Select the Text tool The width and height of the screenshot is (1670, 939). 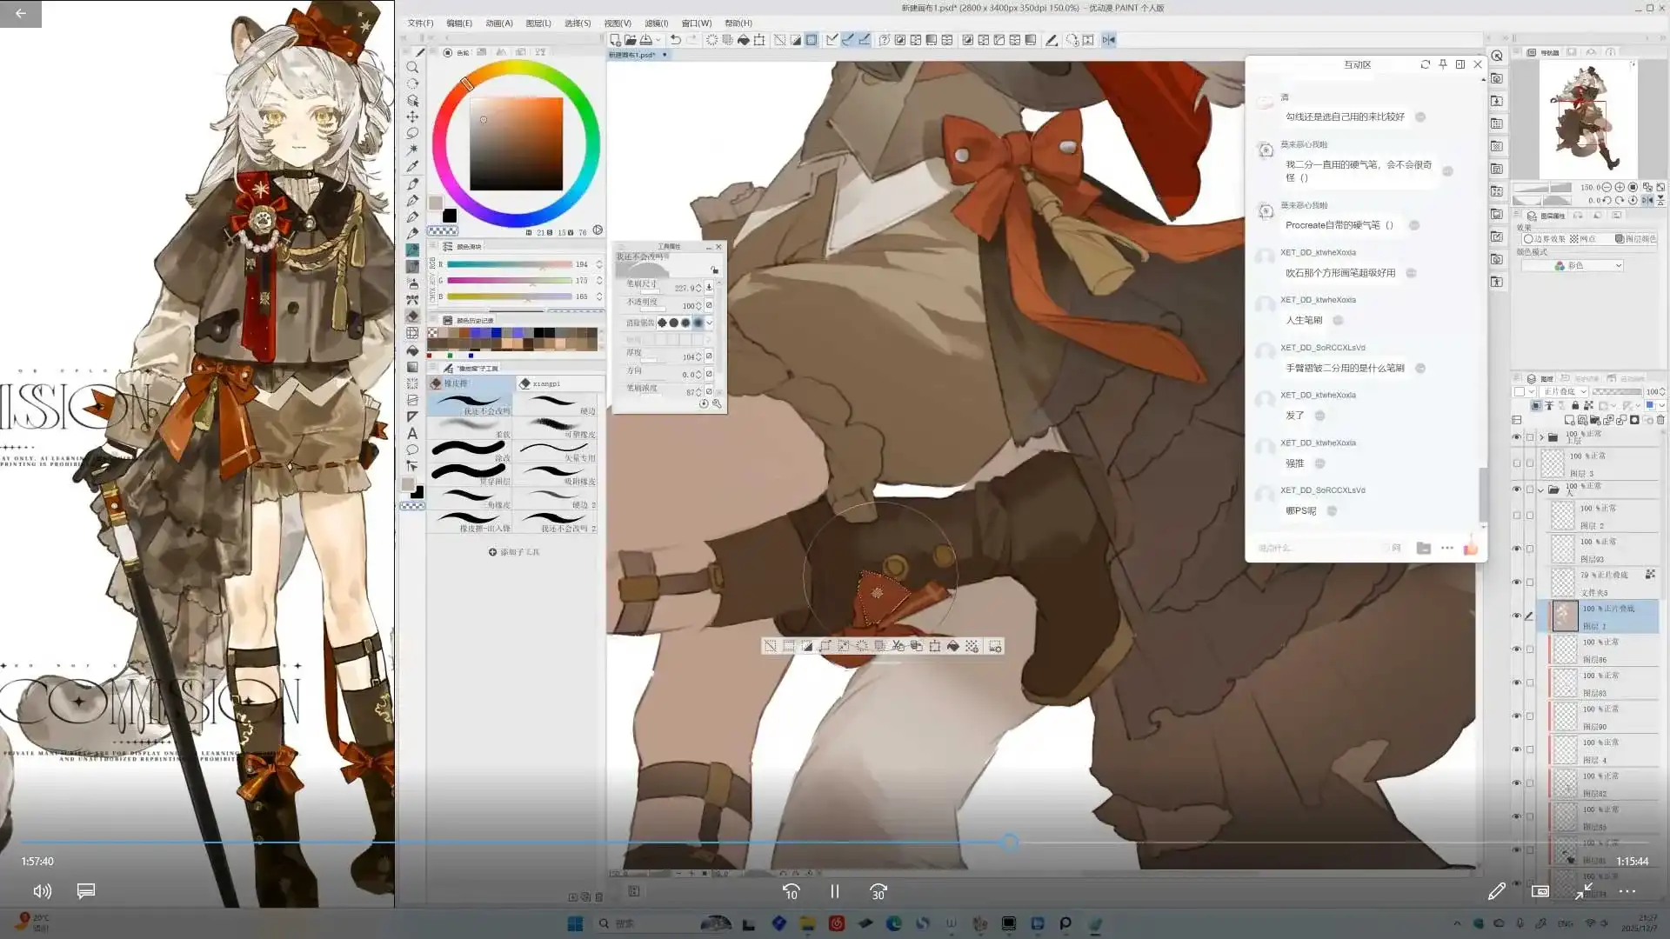(412, 433)
